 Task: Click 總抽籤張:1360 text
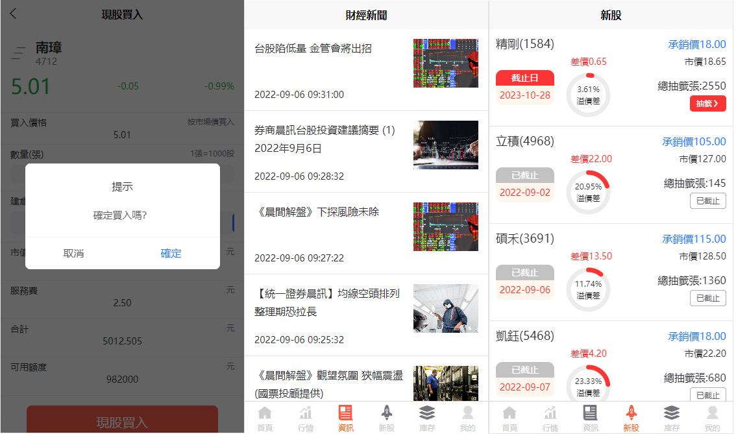[x=692, y=280]
